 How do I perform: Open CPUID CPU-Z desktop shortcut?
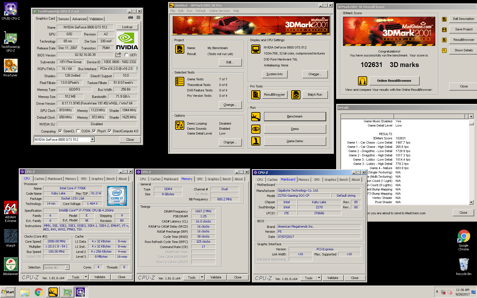(x=11, y=11)
